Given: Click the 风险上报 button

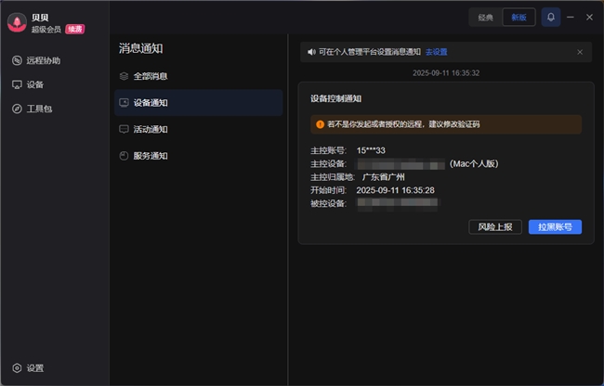Looking at the screenshot, I should pyautogui.click(x=495, y=226).
